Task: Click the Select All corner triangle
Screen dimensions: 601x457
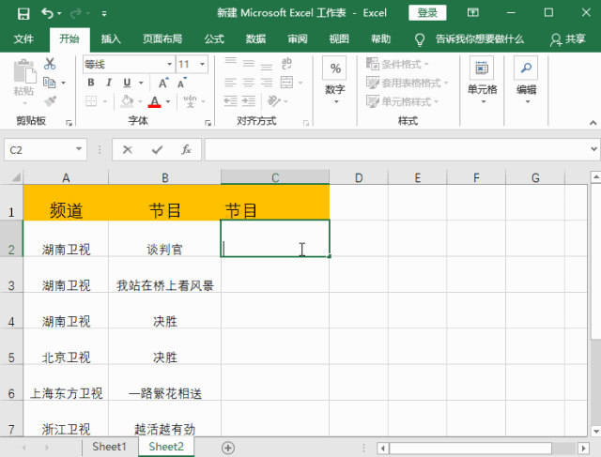Action: click(16, 177)
